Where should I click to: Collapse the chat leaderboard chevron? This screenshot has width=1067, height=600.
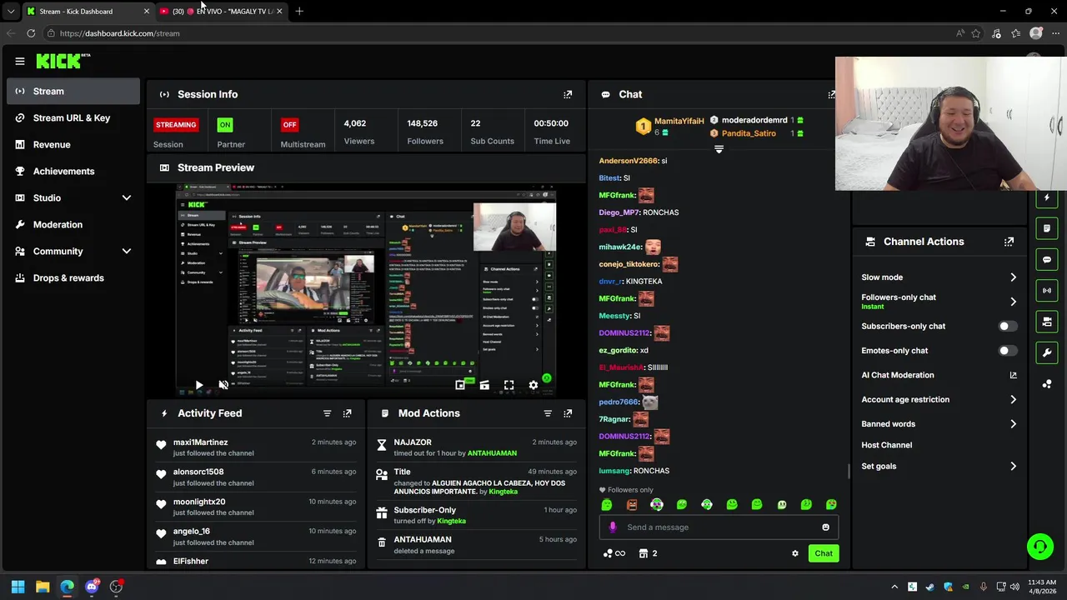tap(719, 149)
